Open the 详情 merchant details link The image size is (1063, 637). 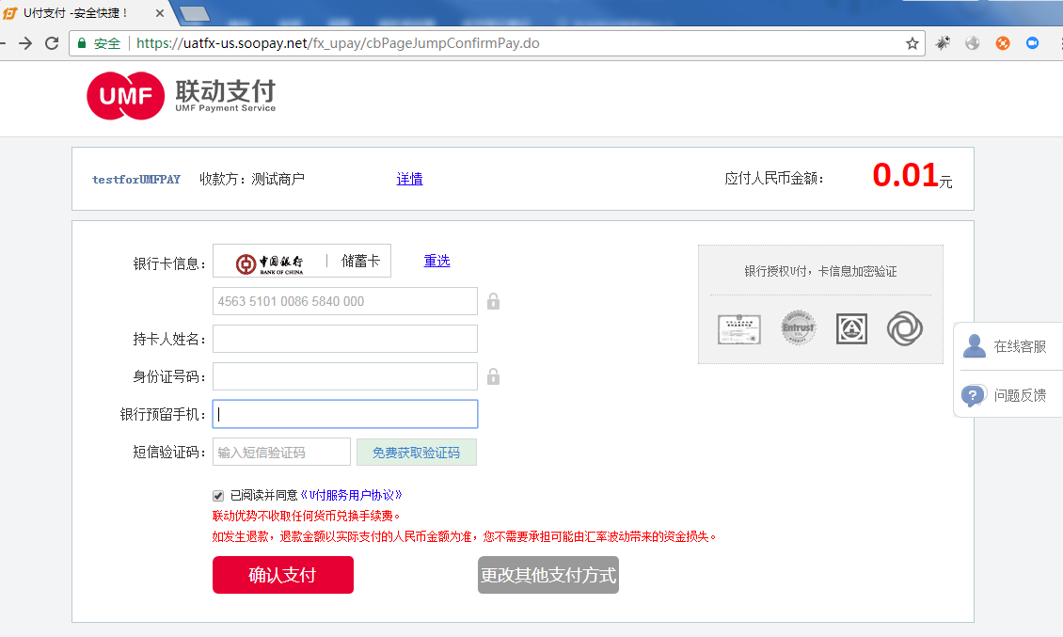tap(409, 179)
